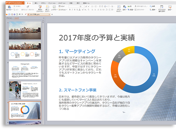Screen dimensions: 176x129
Task: Click the font name input box
Action: (x=74, y=6)
